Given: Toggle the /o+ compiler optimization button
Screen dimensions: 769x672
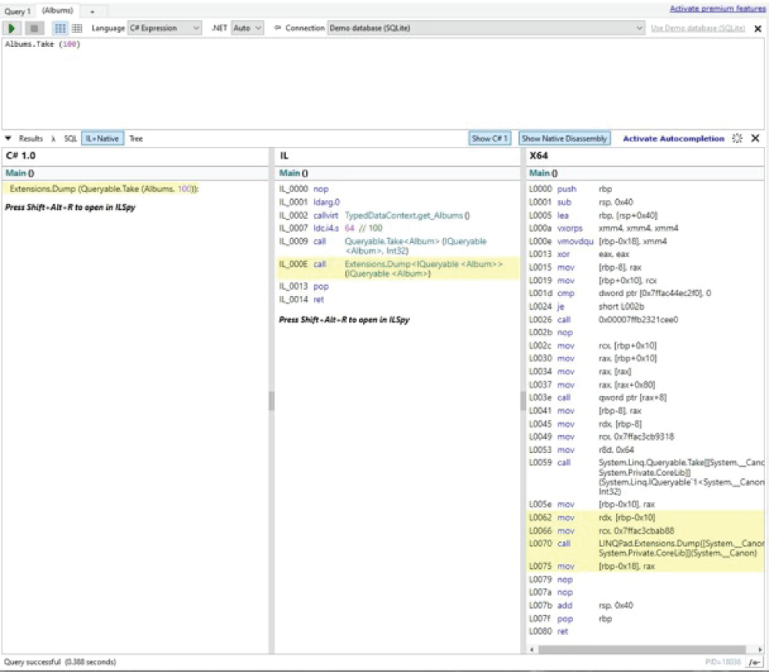Looking at the screenshot, I should click(x=754, y=662).
